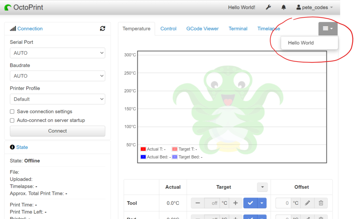Viewport: 354px width, 219px height.
Task: Focus the Tool target temperature field
Action: 212,203
